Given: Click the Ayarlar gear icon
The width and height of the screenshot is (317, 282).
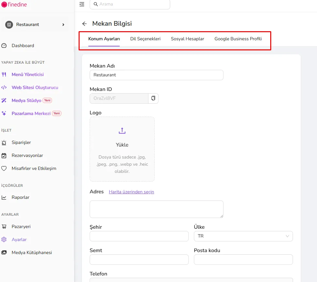Looking at the screenshot, I should (x=4, y=239).
